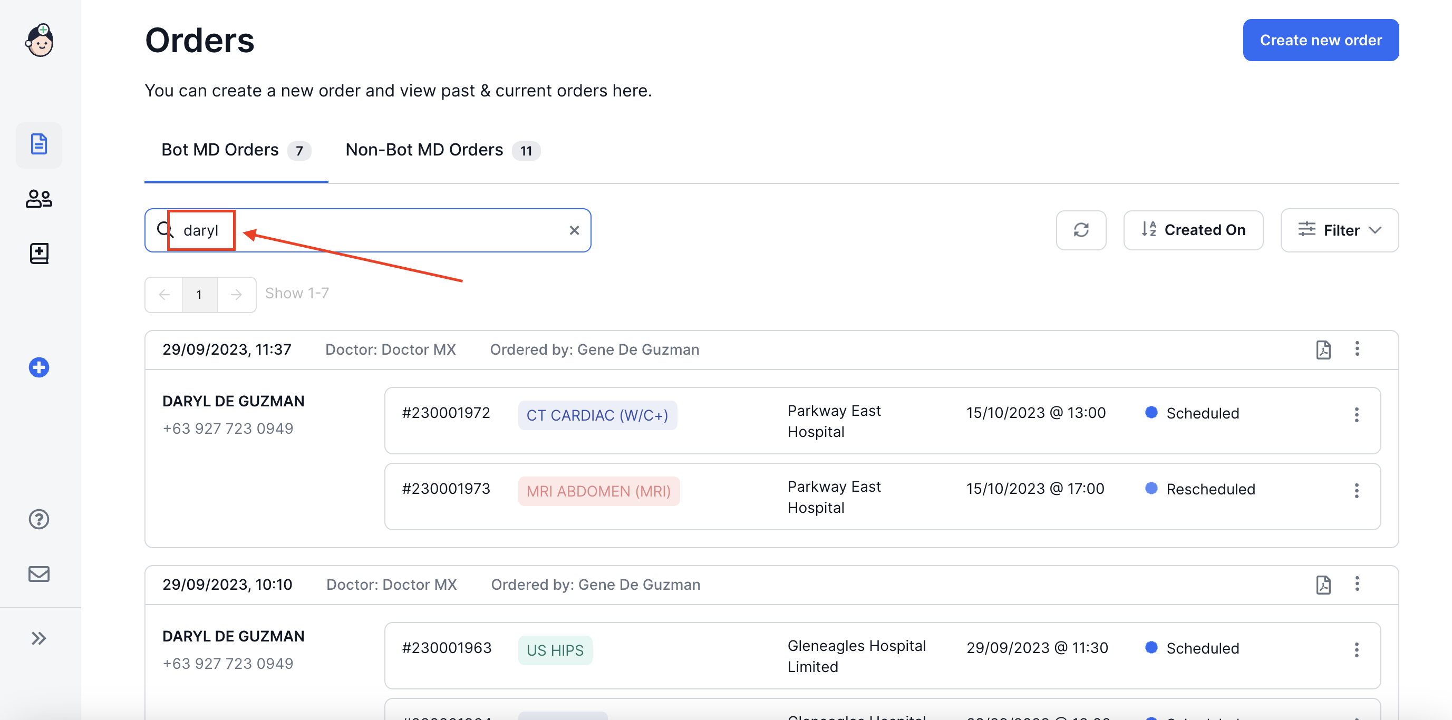This screenshot has width=1452, height=720.
Task: Open the Filter dropdown
Action: tap(1339, 230)
